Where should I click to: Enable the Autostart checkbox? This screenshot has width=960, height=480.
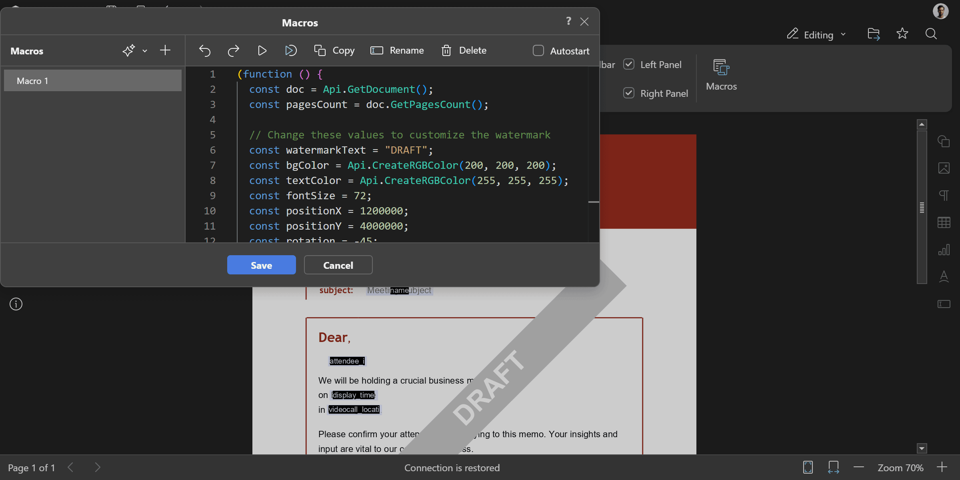pos(538,51)
